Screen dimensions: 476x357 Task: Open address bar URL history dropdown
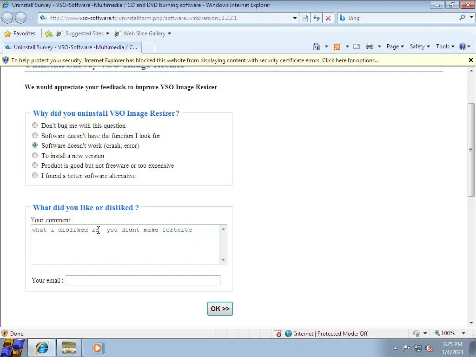pyautogui.click(x=295, y=18)
